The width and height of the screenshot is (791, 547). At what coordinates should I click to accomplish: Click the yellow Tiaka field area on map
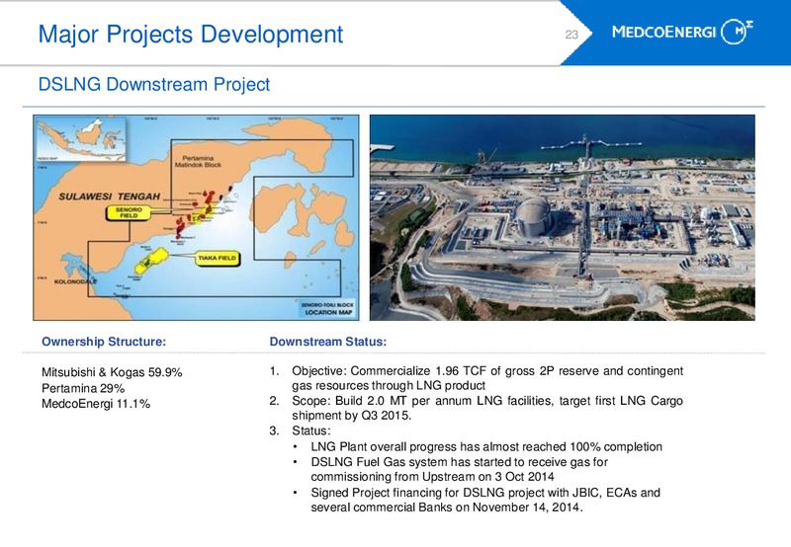click(x=151, y=261)
